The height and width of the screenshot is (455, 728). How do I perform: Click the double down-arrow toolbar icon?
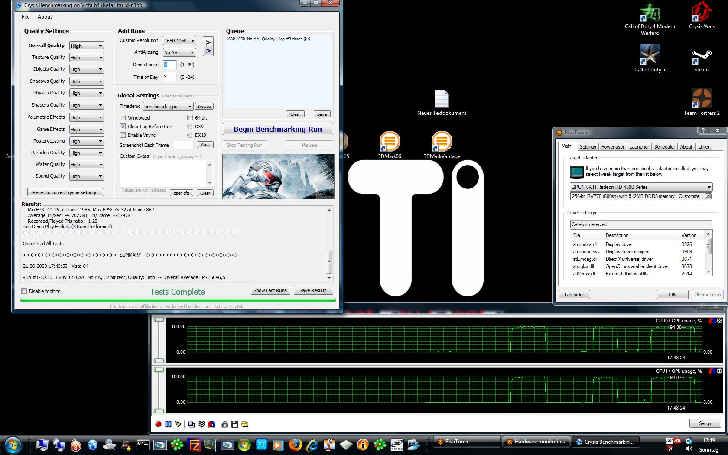coord(201,424)
